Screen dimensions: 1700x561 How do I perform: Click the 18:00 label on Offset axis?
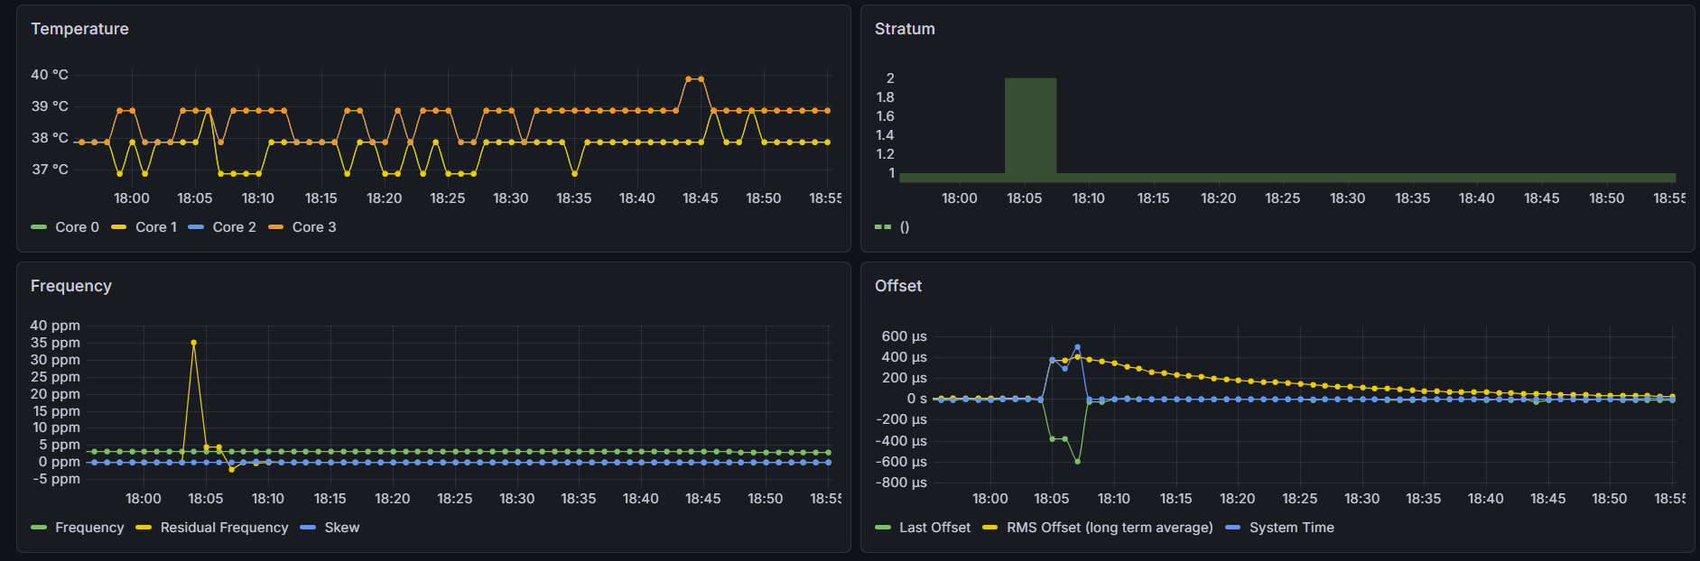990,499
